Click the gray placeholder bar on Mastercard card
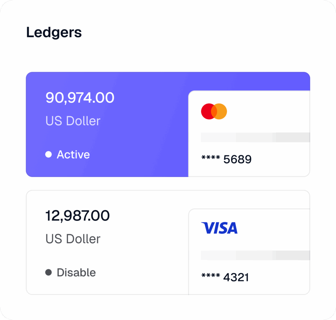The width and height of the screenshot is (336, 320). point(255,138)
